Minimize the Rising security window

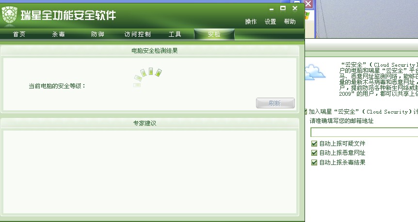pyautogui.click(x=272, y=9)
